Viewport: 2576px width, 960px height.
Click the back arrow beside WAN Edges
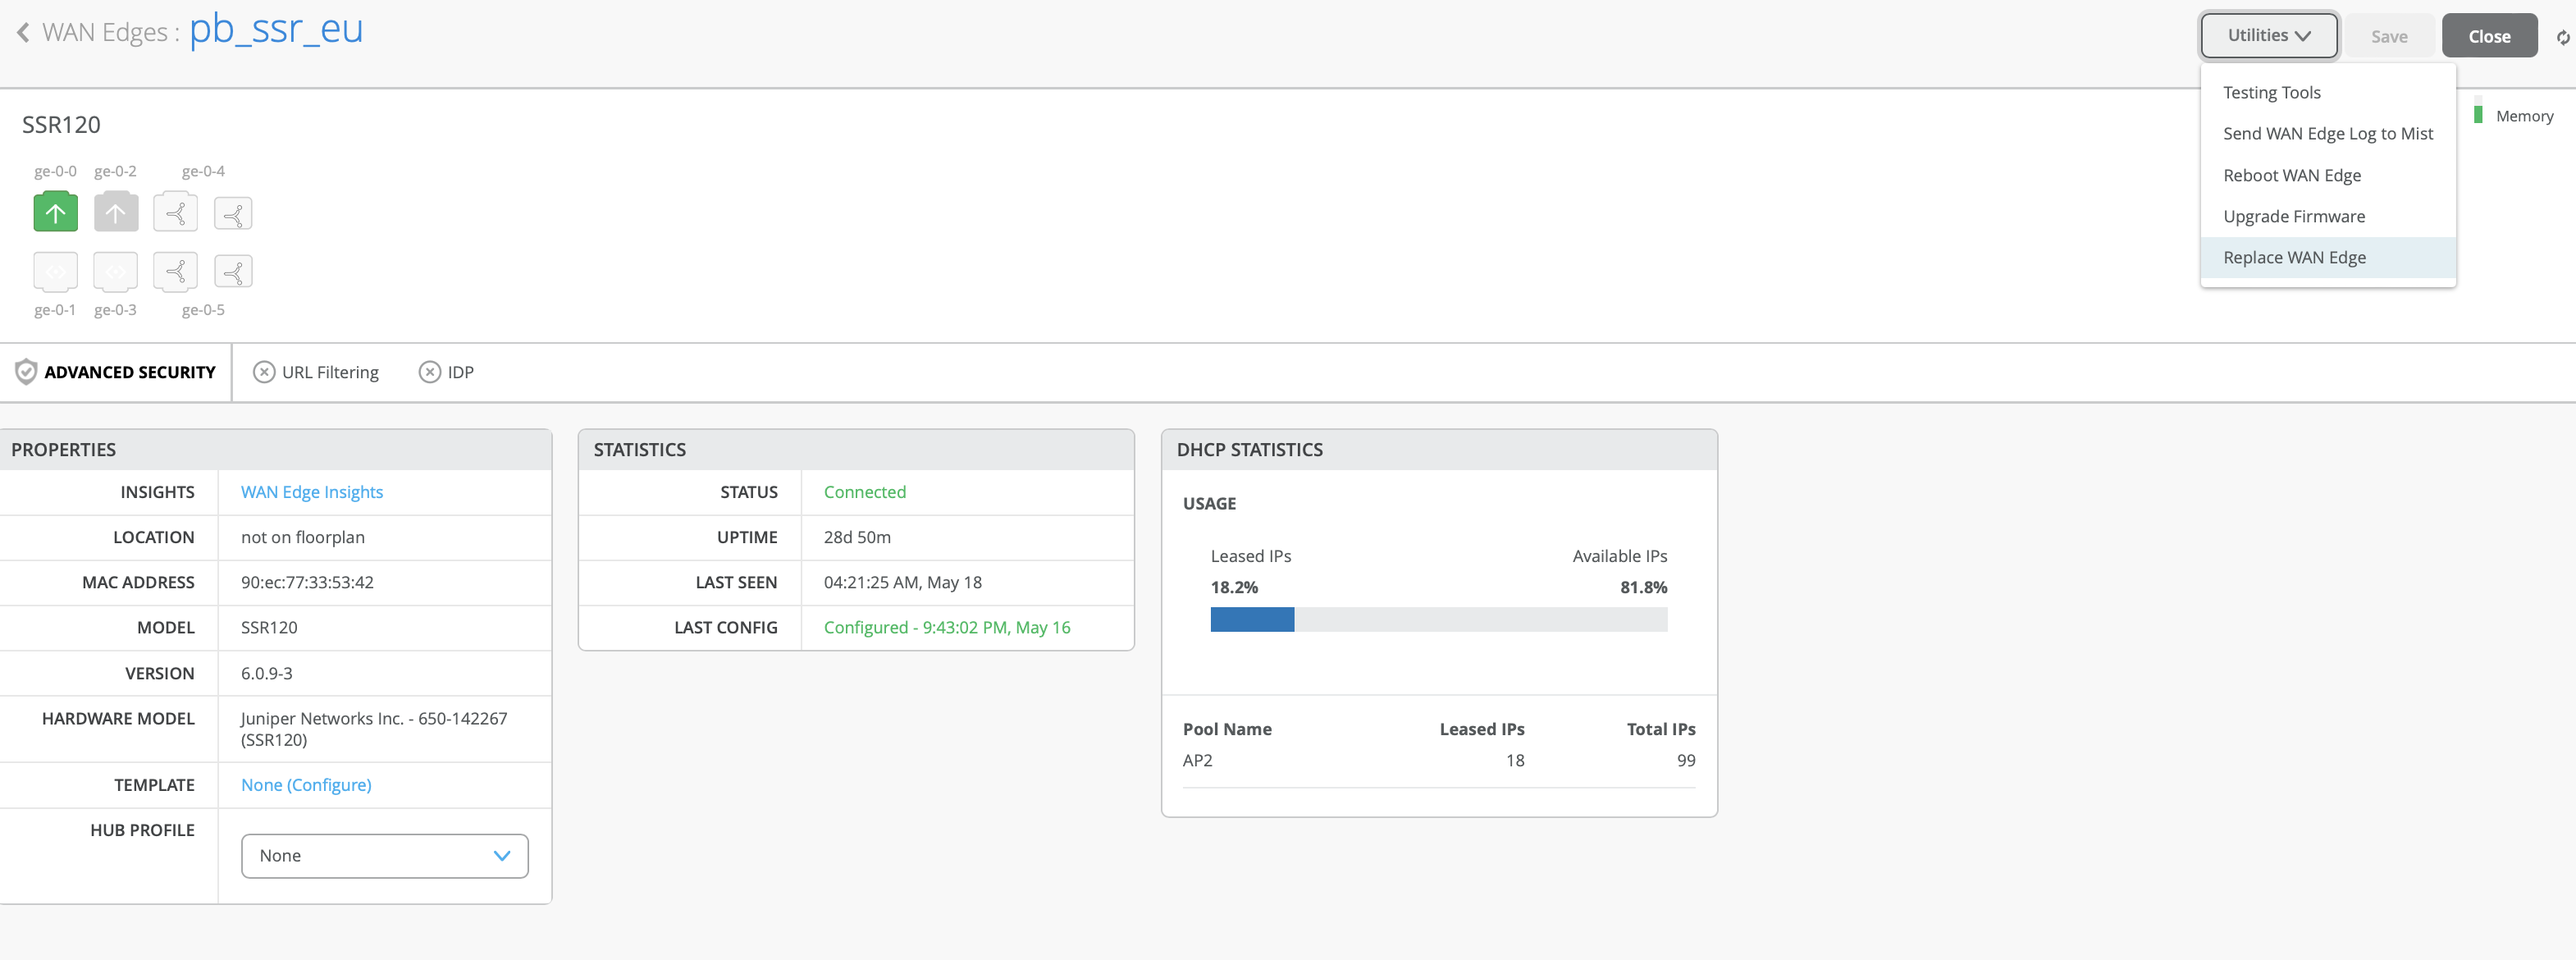click(x=23, y=33)
